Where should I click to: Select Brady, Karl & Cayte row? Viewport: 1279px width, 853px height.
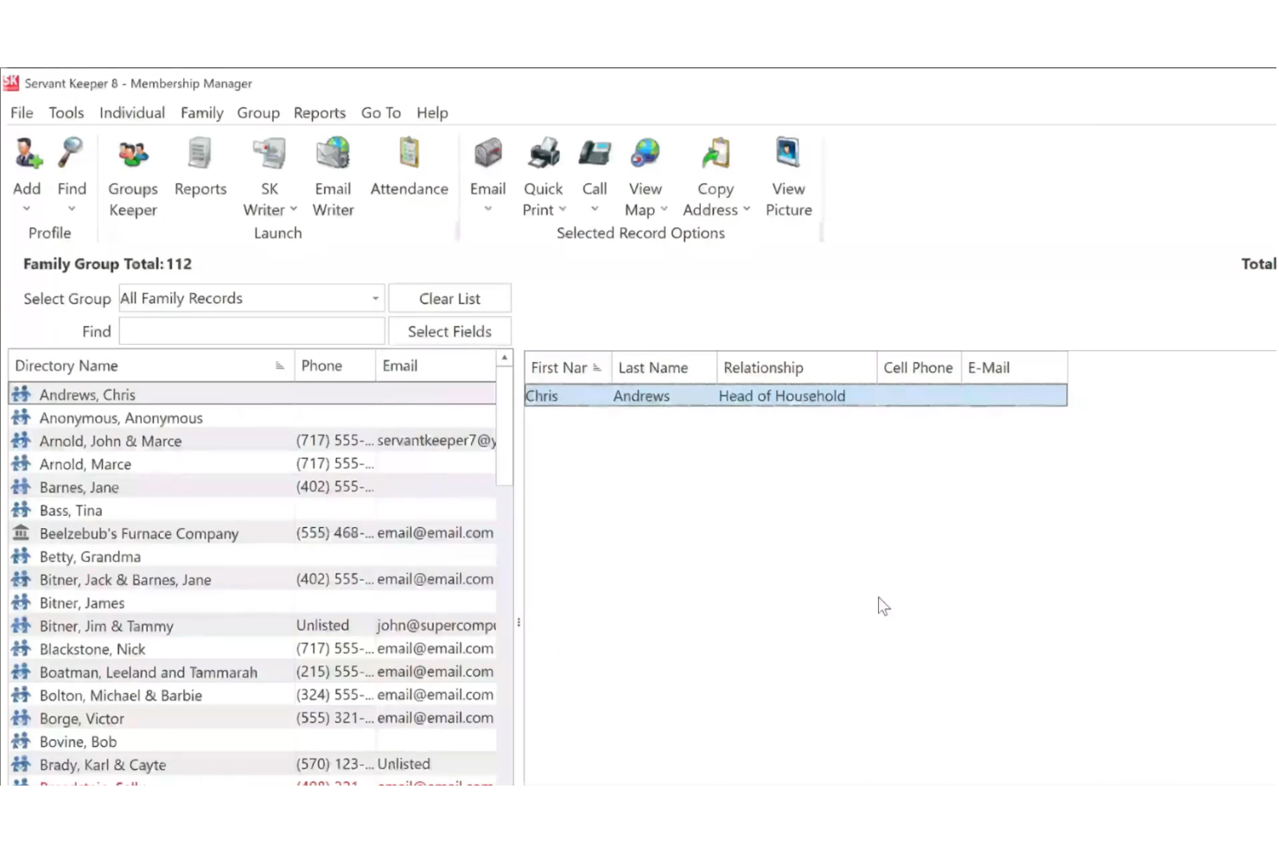click(x=252, y=765)
